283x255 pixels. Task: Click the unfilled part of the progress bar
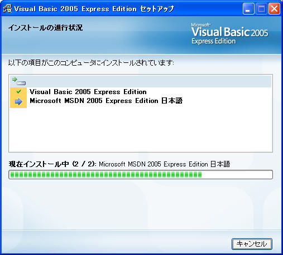237,174
